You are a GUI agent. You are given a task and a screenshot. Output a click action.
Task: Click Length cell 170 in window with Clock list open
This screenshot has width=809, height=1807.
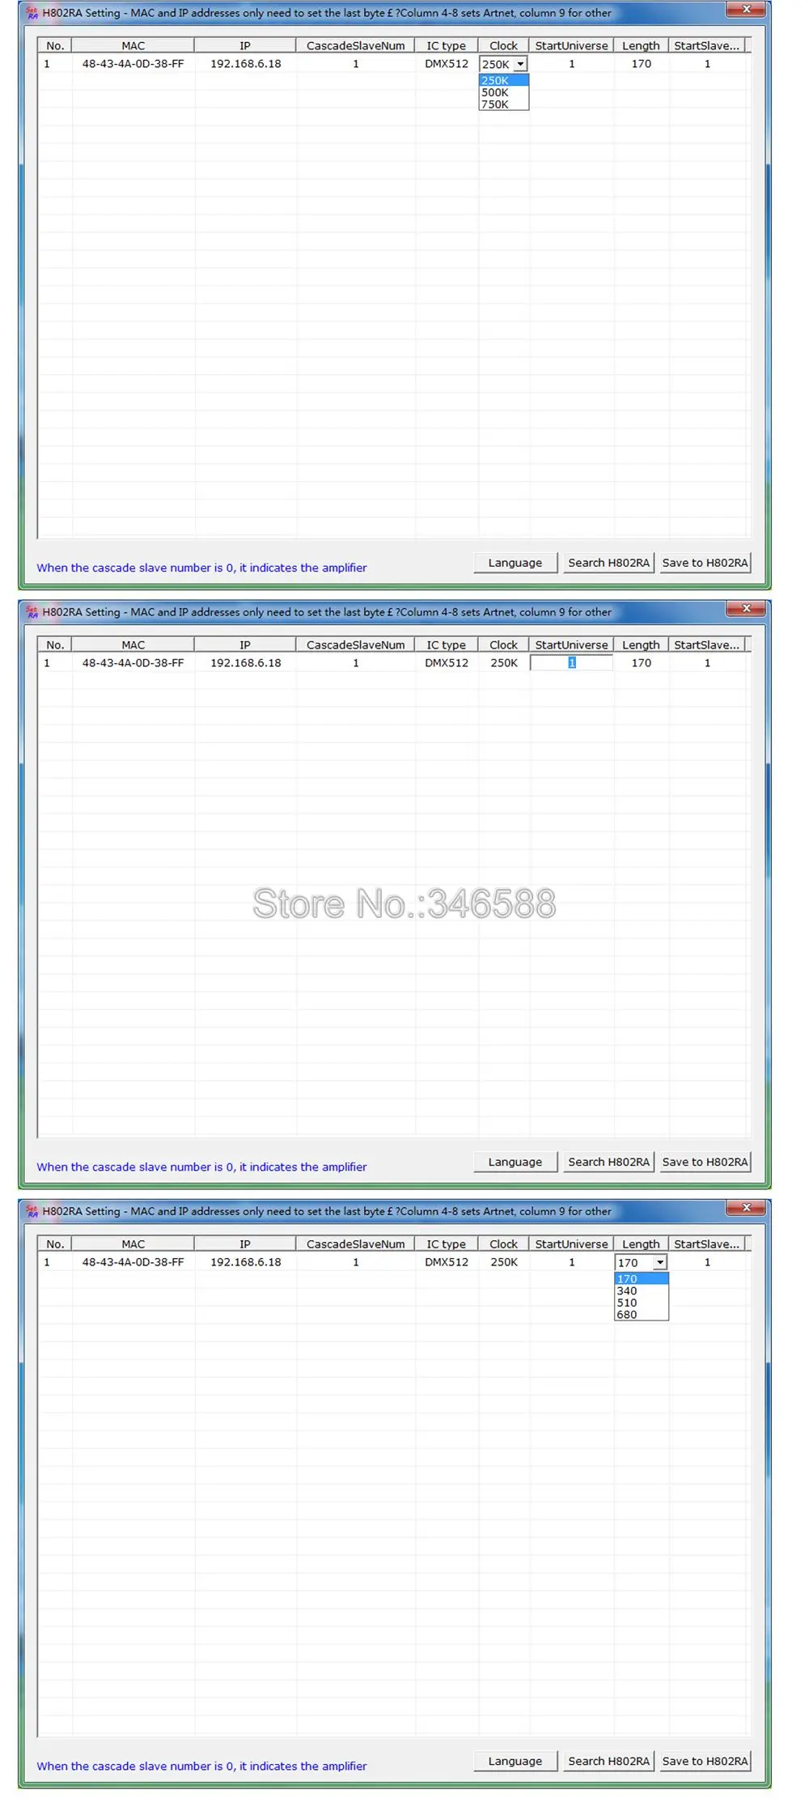[x=642, y=64]
